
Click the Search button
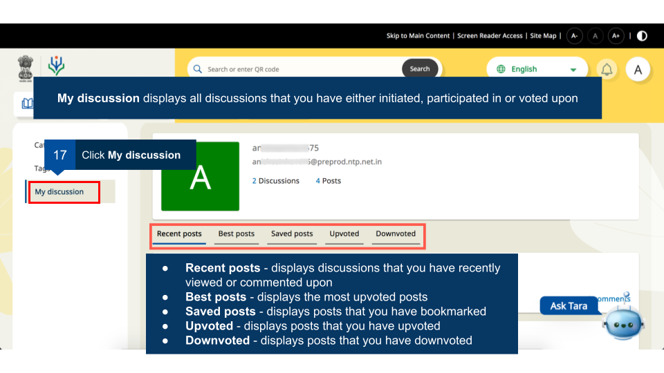420,69
